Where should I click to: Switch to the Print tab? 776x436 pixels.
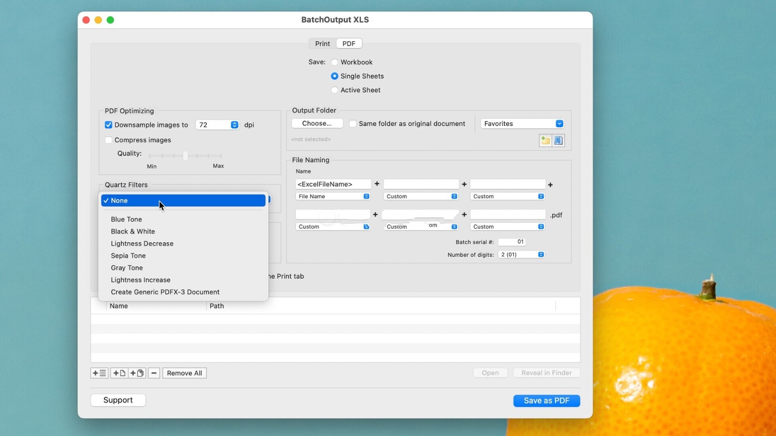(323, 44)
